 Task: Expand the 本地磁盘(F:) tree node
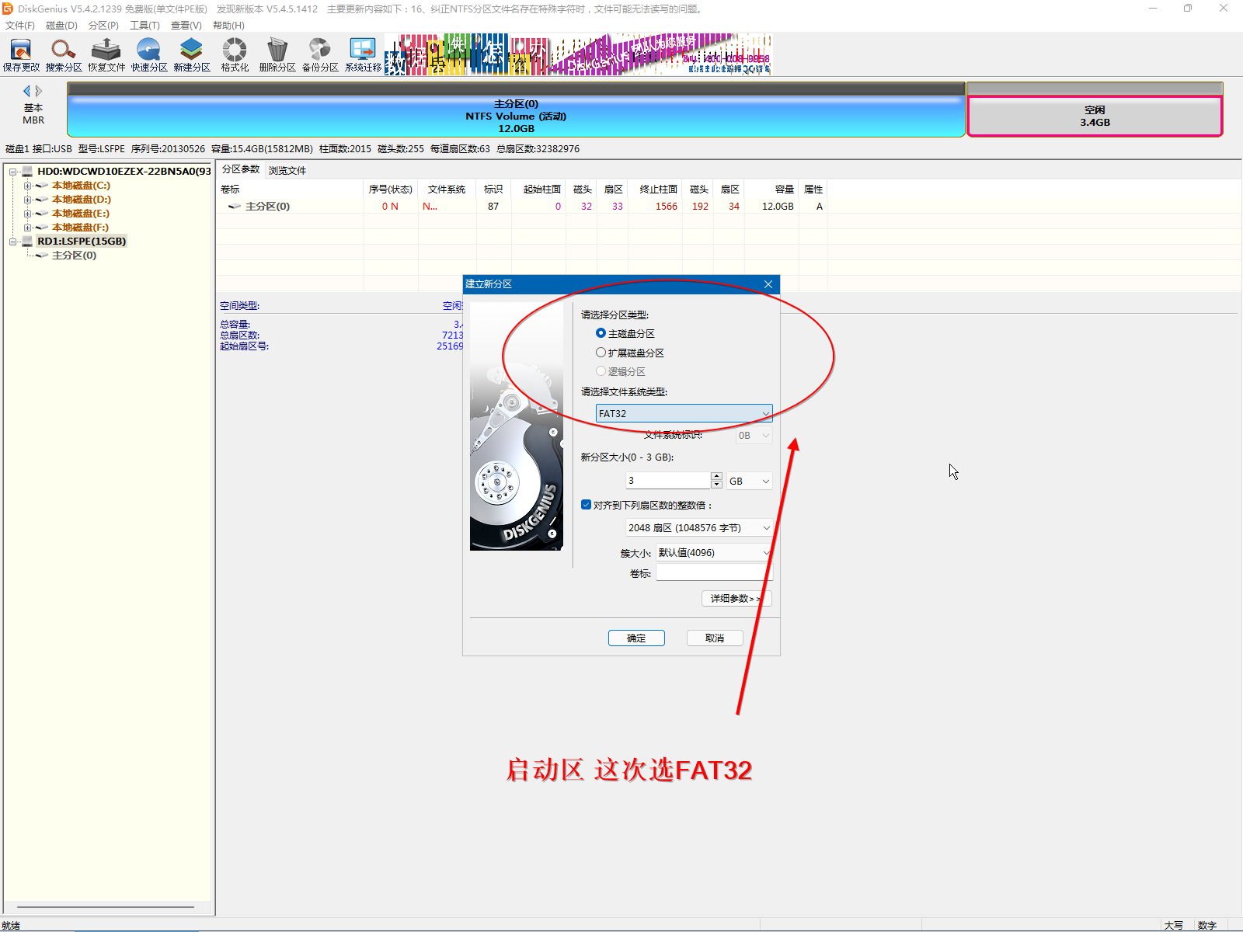coord(27,228)
